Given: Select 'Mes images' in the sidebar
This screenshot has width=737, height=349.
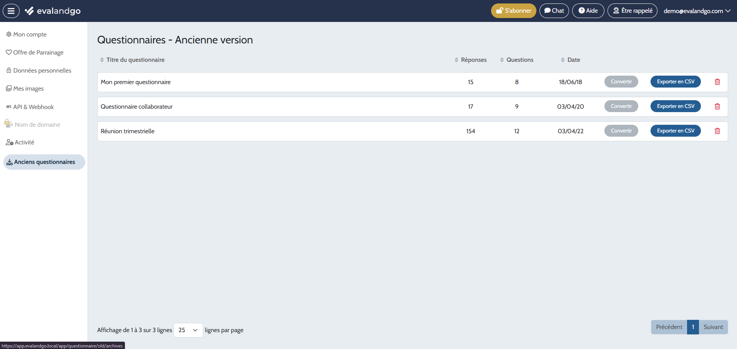Looking at the screenshot, I should [x=28, y=89].
